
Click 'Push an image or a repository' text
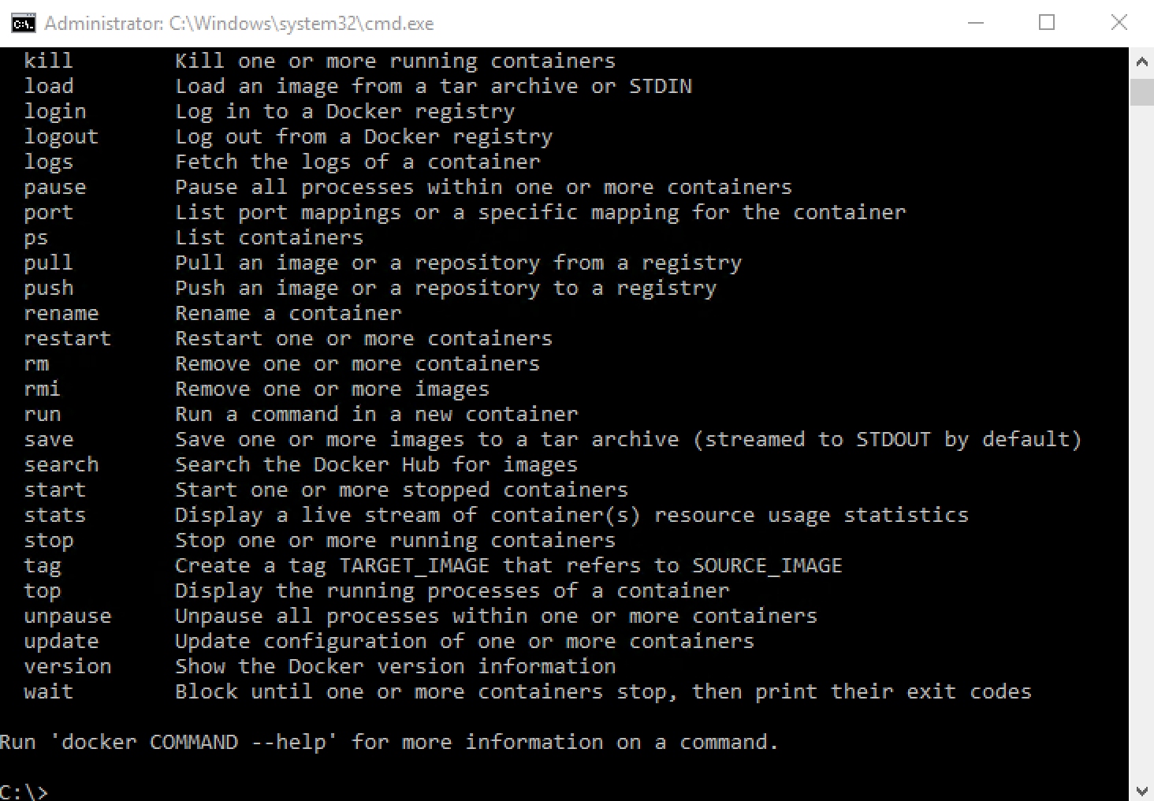(445, 288)
